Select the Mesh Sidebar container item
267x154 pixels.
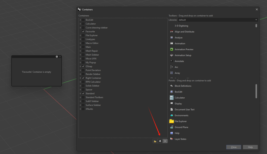[92, 55]
